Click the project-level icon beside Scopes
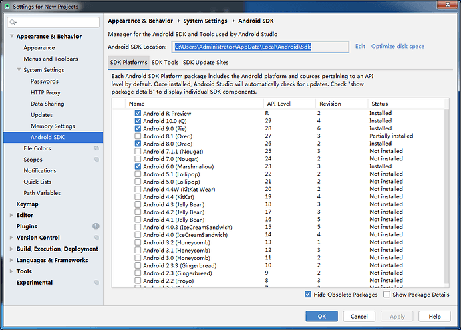461x330 pixels. tap(96, 160)
